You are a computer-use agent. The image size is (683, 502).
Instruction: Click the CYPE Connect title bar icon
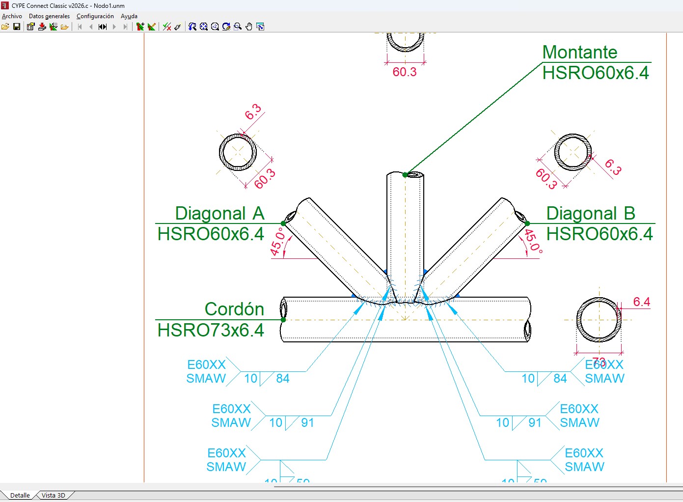[5, 5]
